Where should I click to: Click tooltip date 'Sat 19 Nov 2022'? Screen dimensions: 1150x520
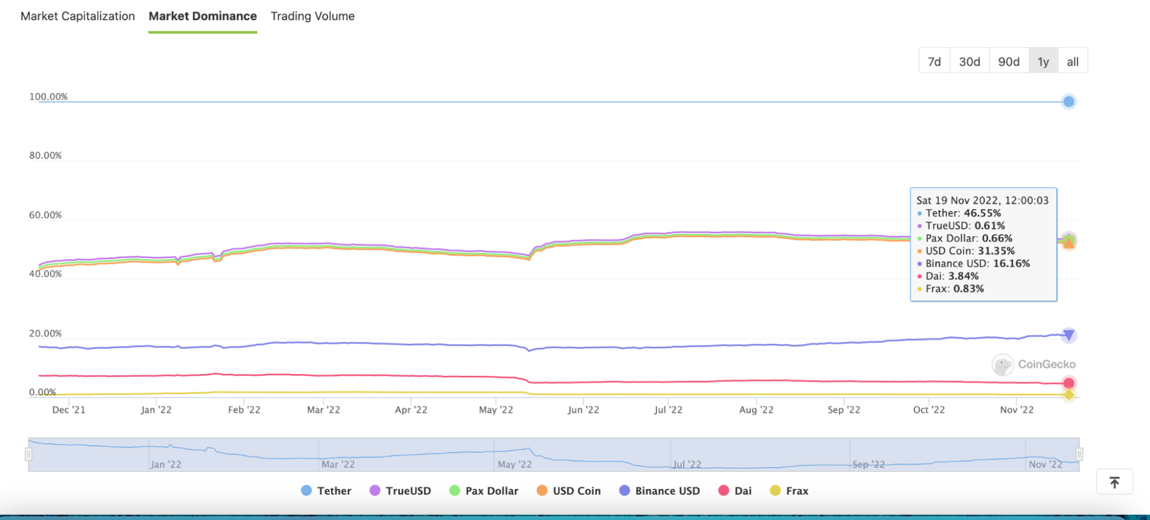tap(957, 201)
